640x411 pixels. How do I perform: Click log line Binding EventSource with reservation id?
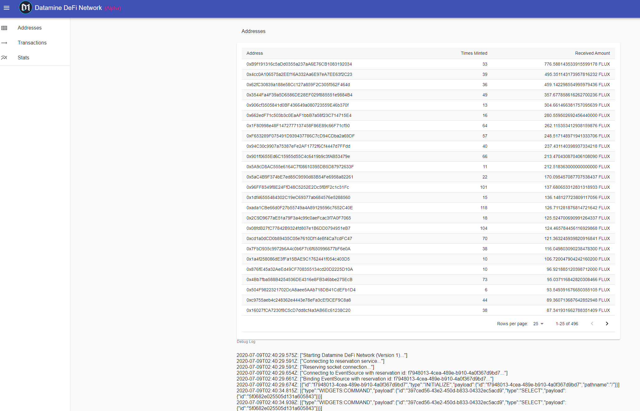[365, 379]
